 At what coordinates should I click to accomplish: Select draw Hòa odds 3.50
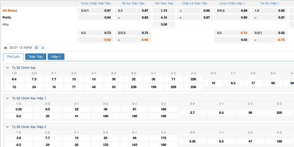point(164,24)
